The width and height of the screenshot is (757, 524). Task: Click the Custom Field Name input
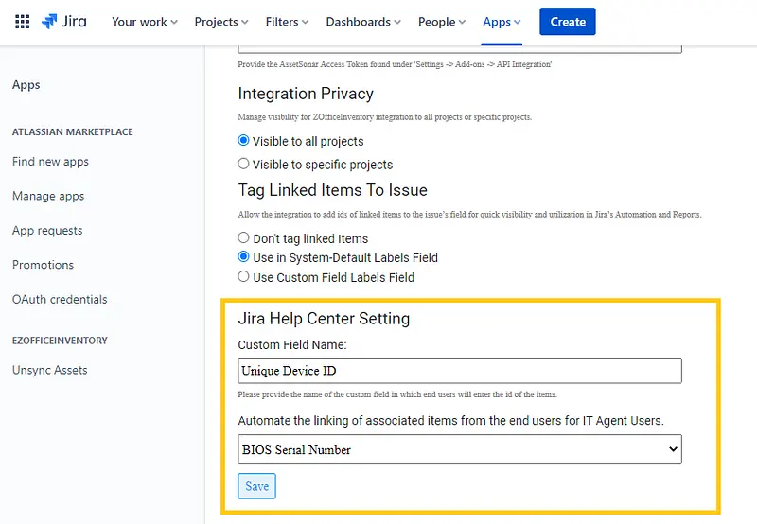point(460,371)
